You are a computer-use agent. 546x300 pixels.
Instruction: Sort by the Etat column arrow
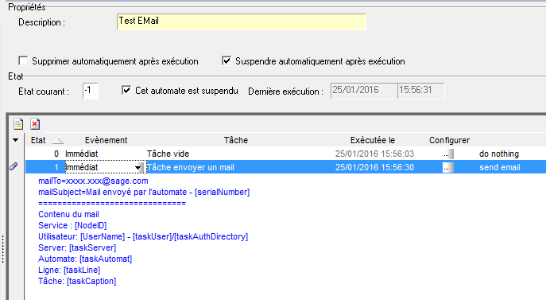pyautogui.click(x=58, y=141)
